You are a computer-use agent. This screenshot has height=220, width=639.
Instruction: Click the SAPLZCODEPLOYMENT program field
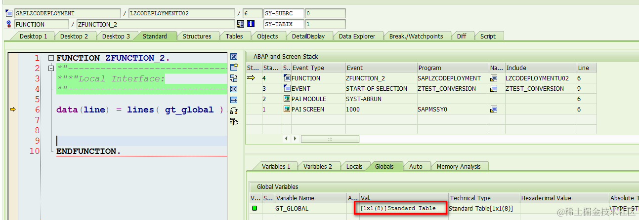[67, 13]
